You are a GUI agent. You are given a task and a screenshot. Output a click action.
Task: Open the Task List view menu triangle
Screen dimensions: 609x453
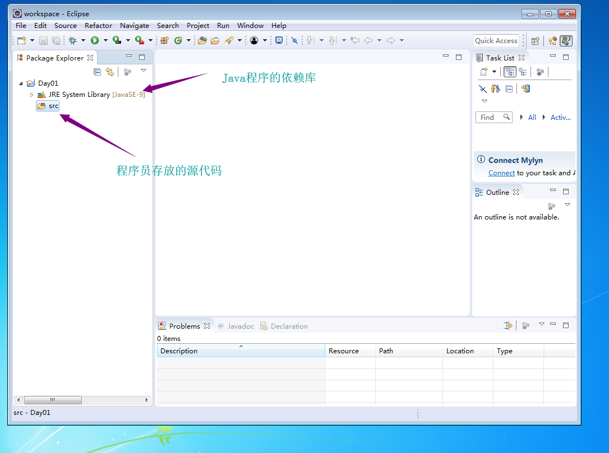tap(485, 101)
